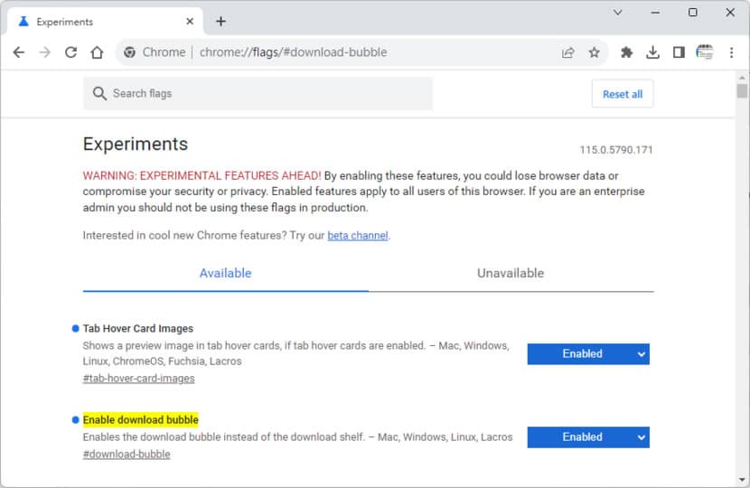This screenshot has height=488, width=750.
Task: Click the address bar URL text
Action: click(x=293, y=52)
